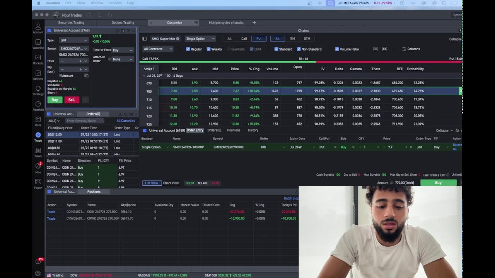Filter chain to OTM strikes

(307, 39)
